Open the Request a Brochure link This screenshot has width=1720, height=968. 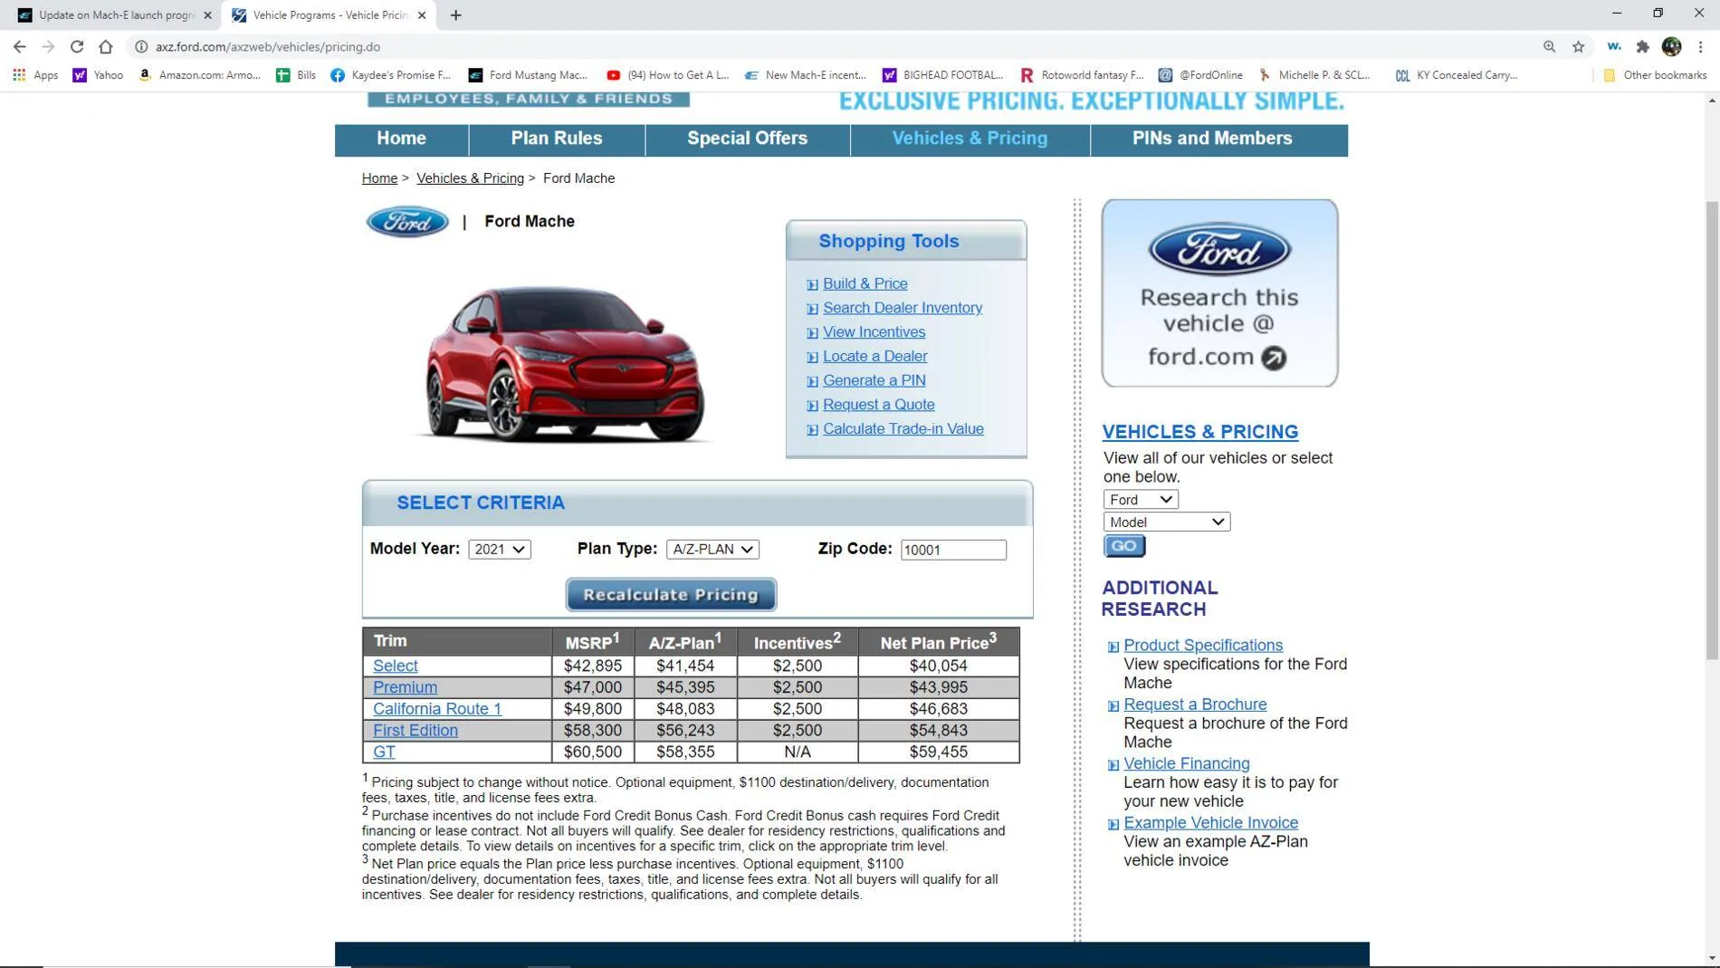[1194, 704]
